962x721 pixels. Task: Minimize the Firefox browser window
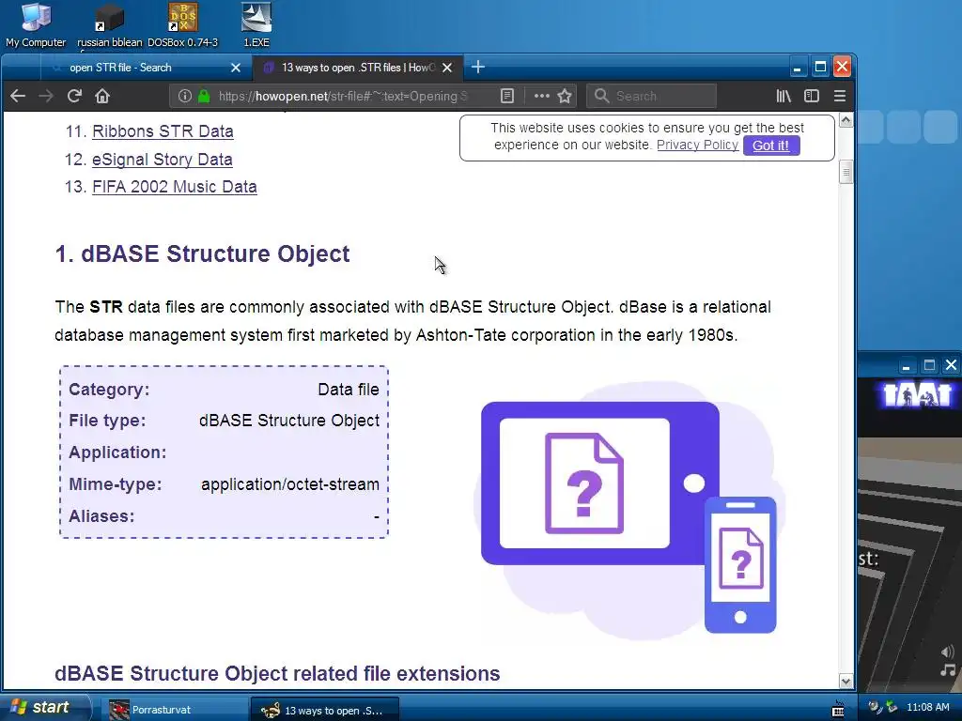click(797, 67)
